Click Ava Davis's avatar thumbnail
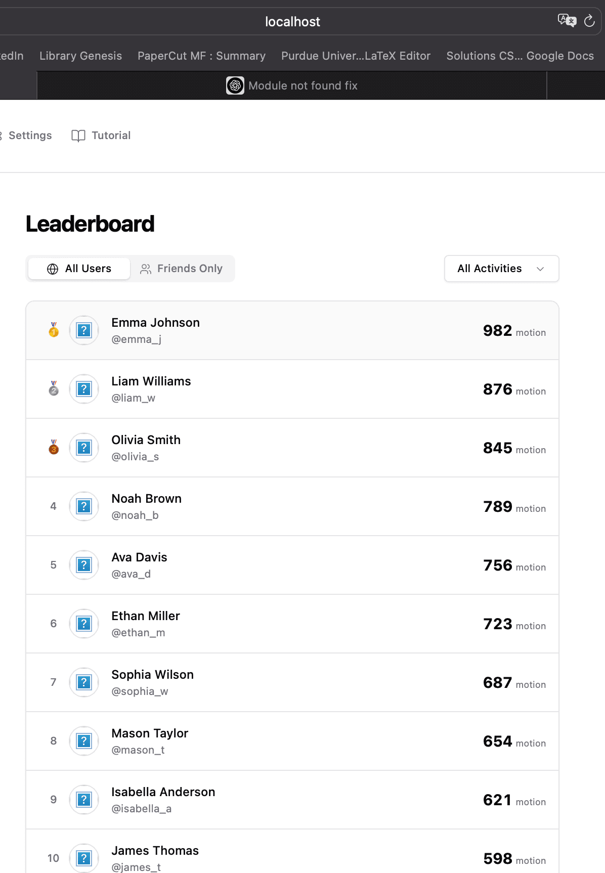 (x=83, y=565)
